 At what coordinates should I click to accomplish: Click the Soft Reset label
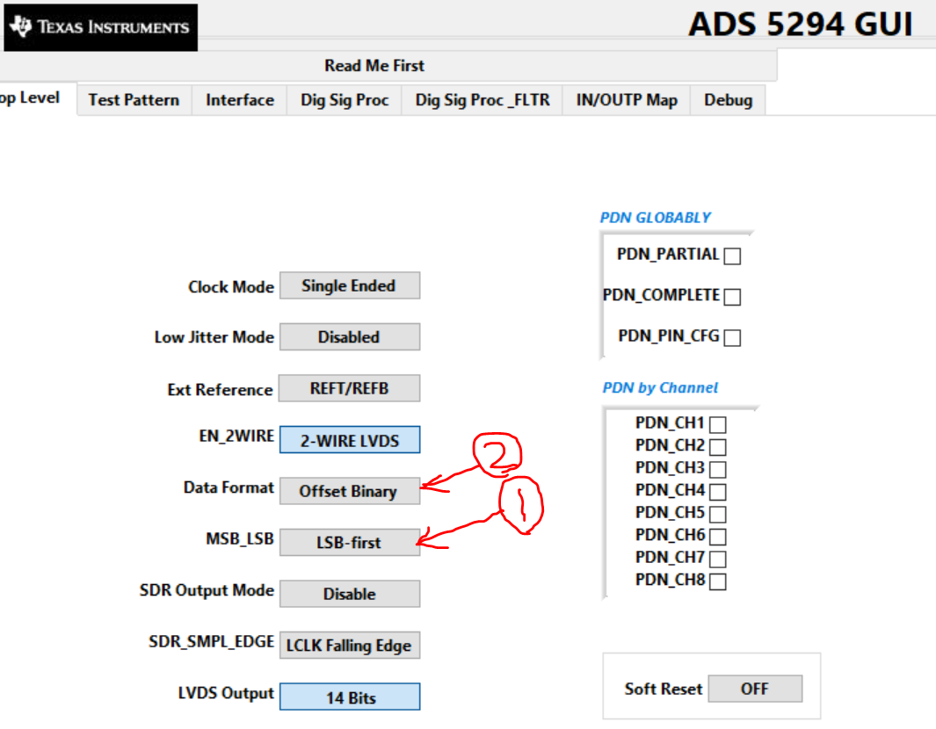click(664, 689)
